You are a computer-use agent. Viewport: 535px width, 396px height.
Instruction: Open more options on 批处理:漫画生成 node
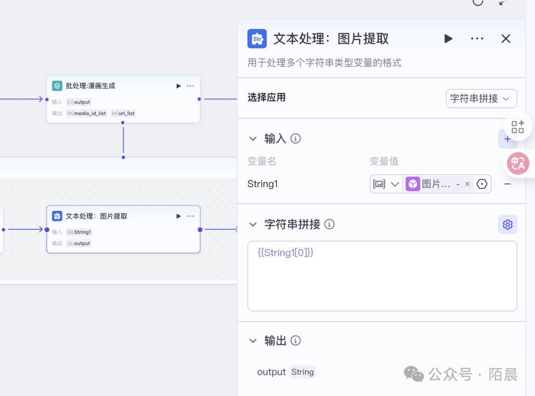(x=191, y=86)
